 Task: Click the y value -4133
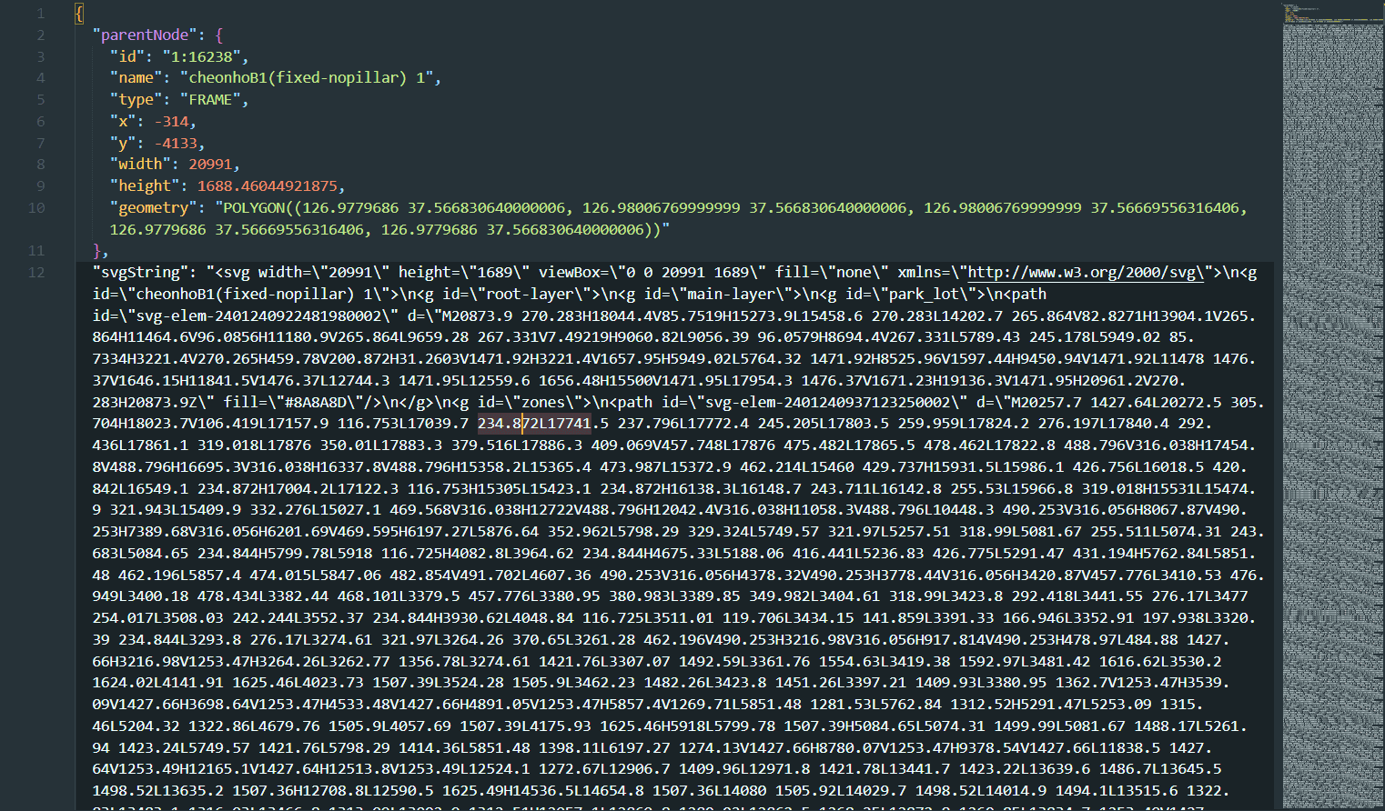click(x=177, y=143)
